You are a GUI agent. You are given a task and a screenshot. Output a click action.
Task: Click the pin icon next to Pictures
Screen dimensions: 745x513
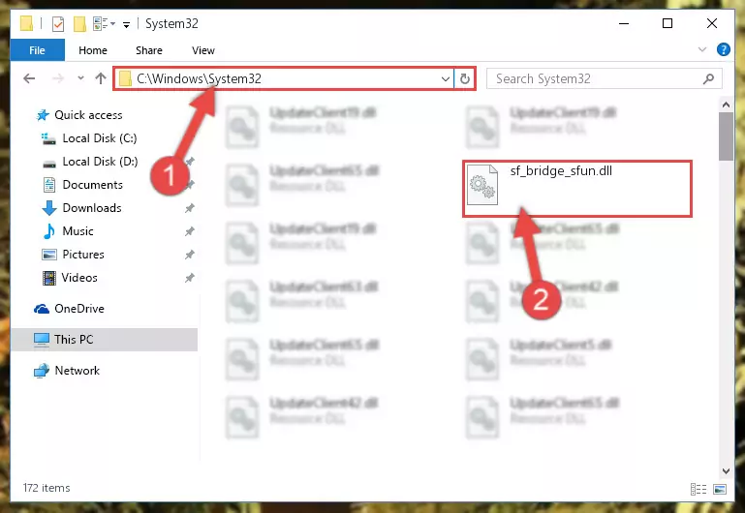[189, 255]
